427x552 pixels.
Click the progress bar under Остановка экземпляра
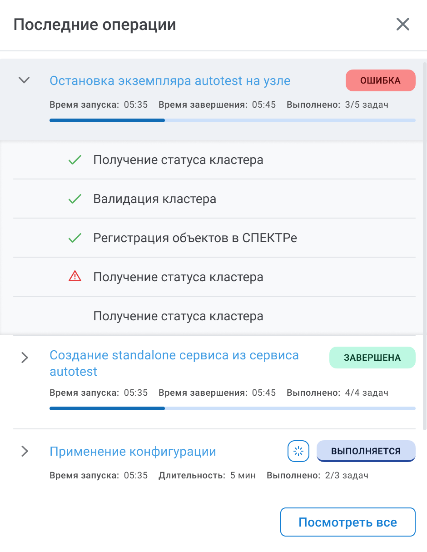click(x=233, y=120)
